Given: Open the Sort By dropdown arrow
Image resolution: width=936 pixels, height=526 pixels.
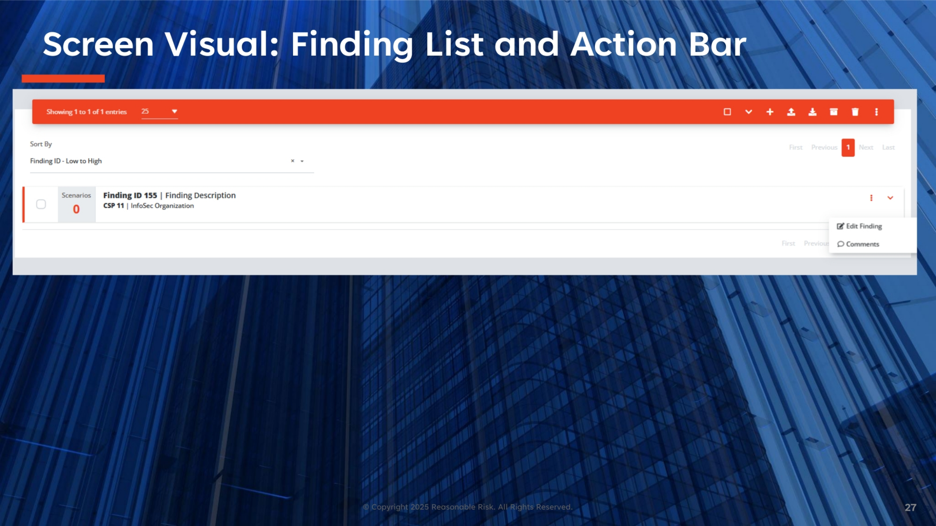Looking at the screenshot, I should tap(302, 161).
